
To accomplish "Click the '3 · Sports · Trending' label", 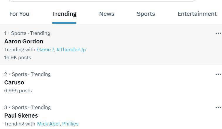I will (28, 108).
